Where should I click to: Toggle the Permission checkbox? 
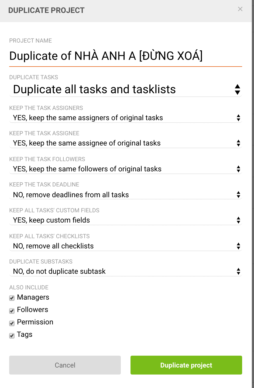tap(12, 323)
